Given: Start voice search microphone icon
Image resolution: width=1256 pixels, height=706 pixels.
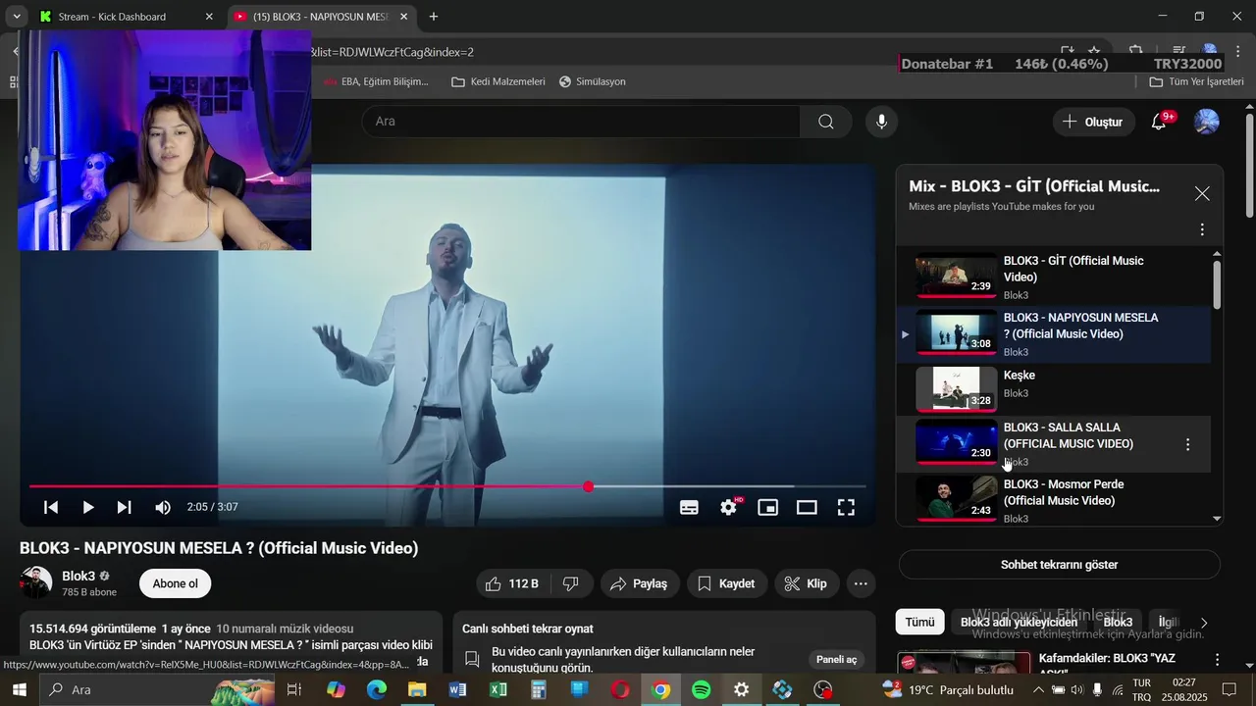Looking at the screenshot, I should click(x=881, y=122).
